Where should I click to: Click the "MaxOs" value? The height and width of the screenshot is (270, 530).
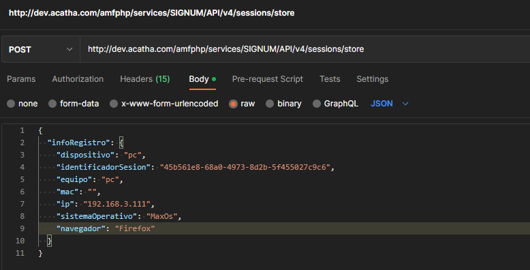162,216
